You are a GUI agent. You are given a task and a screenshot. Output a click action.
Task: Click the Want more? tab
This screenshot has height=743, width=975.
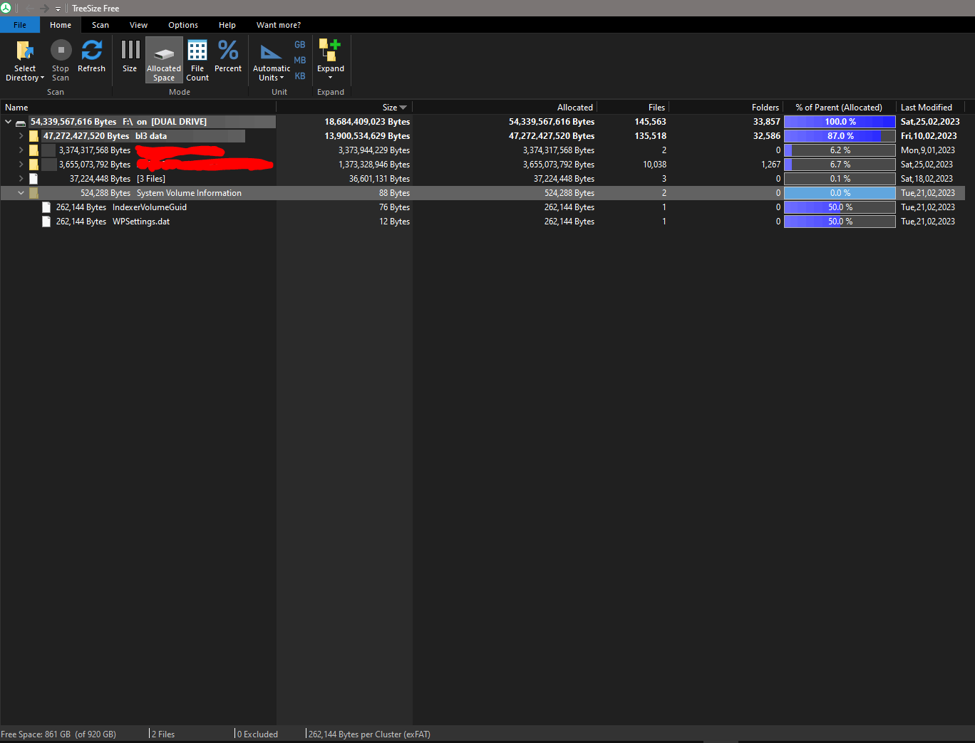tap(279, 25)
